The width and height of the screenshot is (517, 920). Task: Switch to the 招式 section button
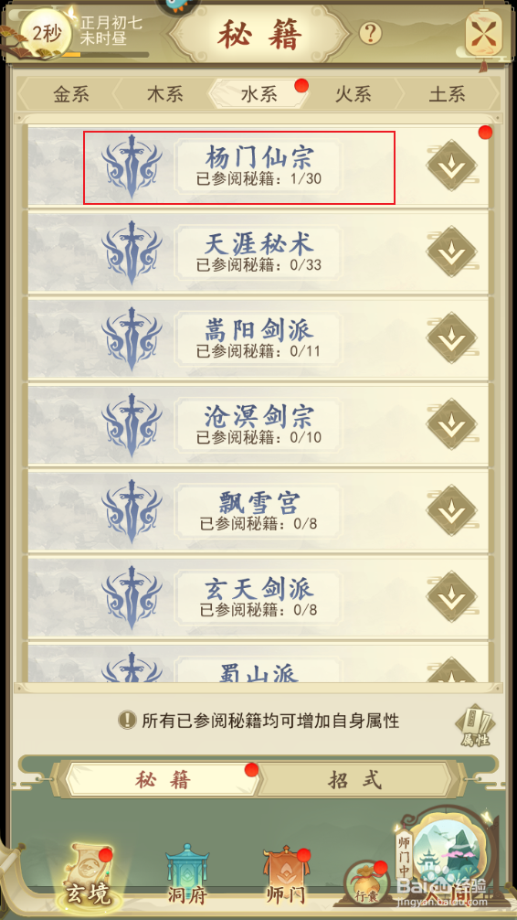pos(354,780)
